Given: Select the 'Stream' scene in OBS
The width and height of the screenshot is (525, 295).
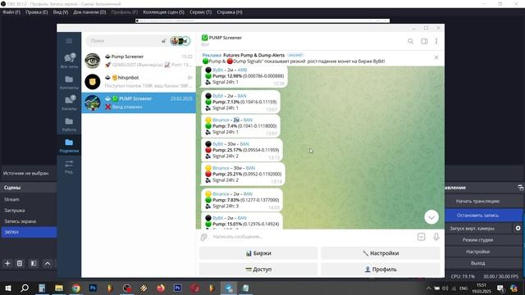Looking at the screenshot, I should point(29,200).
